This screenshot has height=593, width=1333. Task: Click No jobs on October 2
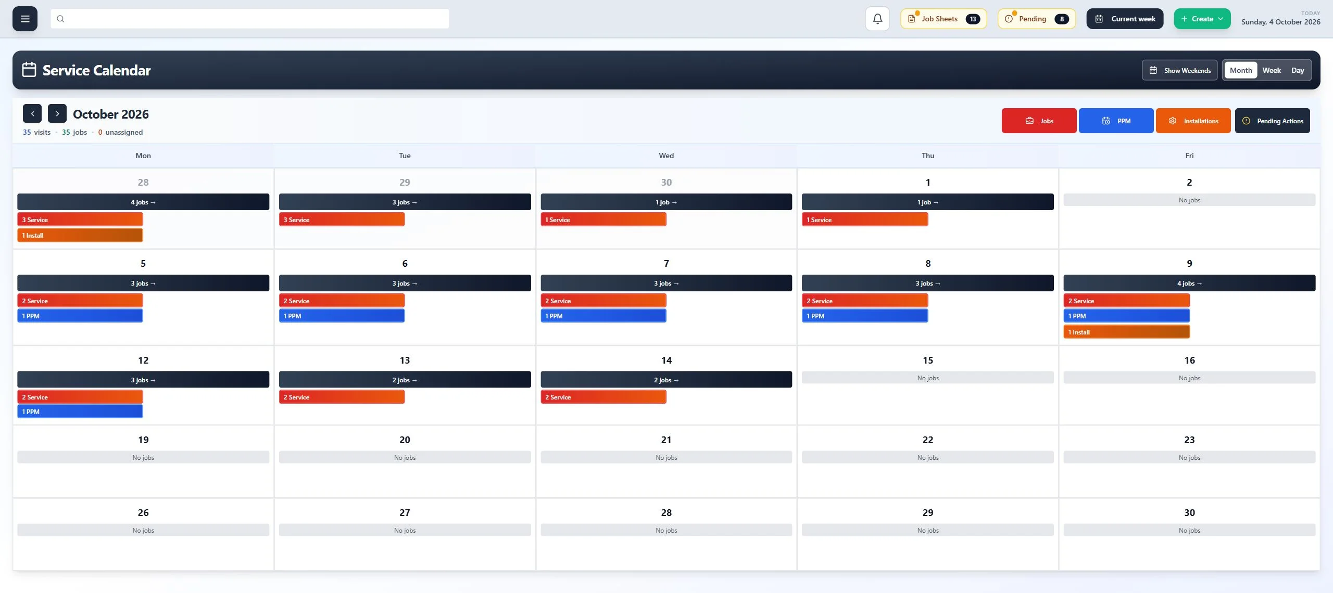click(1189, 200)
